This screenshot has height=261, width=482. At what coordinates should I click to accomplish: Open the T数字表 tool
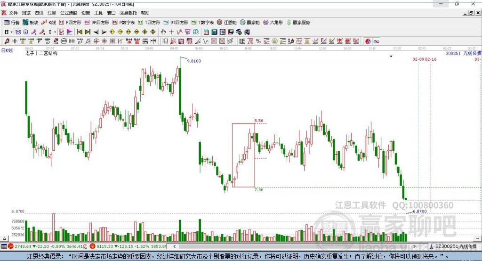[202, 23]
